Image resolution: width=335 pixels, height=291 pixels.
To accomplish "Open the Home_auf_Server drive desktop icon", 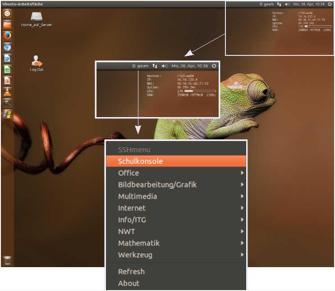I will 37,17.
